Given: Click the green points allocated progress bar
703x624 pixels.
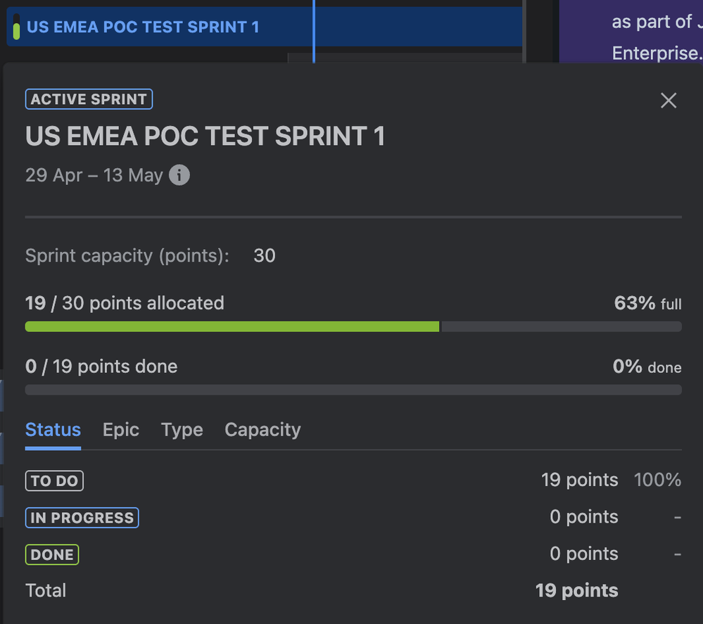Looking at the screenshot, I should (232, 326).
